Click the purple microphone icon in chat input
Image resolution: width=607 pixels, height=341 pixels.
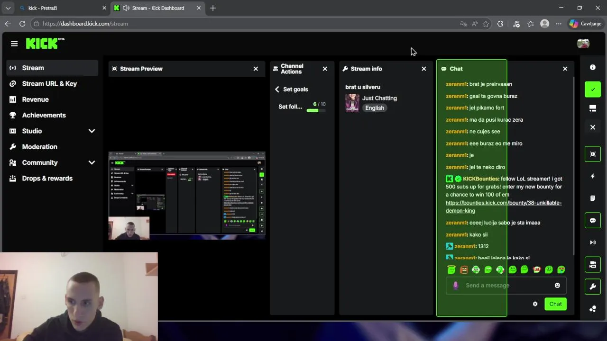click(x=456, y=285)
